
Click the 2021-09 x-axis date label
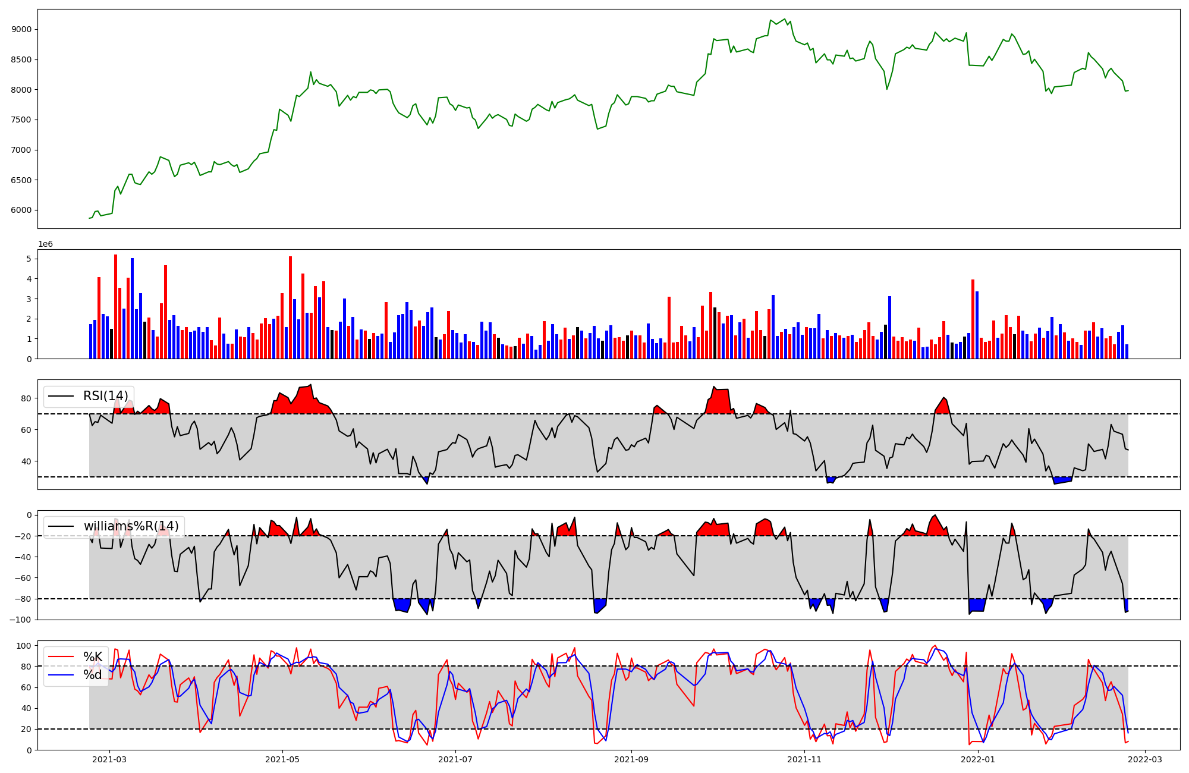click(631, 759)
